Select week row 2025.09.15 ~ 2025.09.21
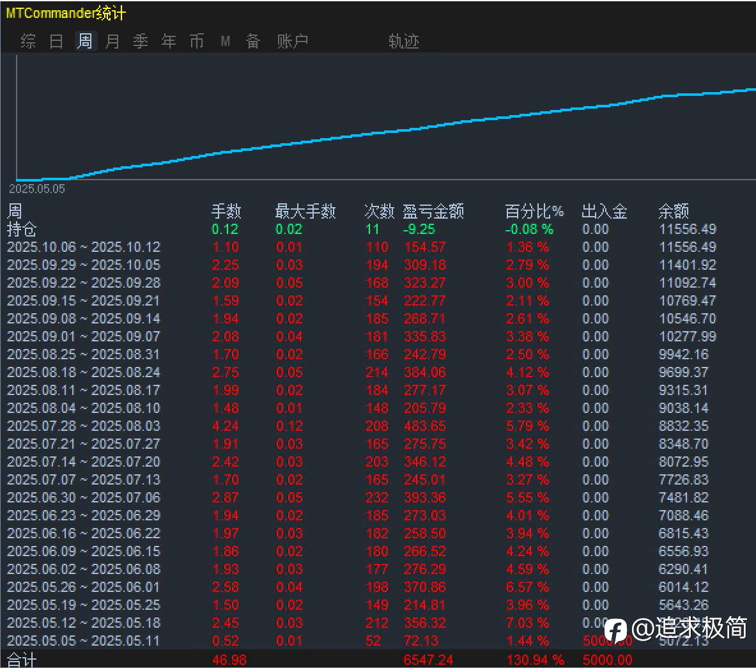 [362, 300]
